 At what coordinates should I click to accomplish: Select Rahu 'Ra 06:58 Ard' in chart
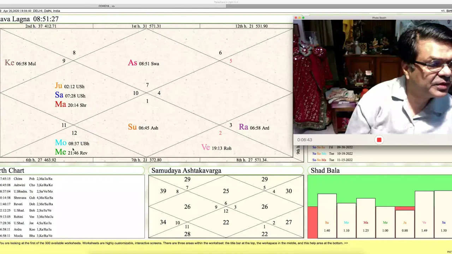click(254, 127)
